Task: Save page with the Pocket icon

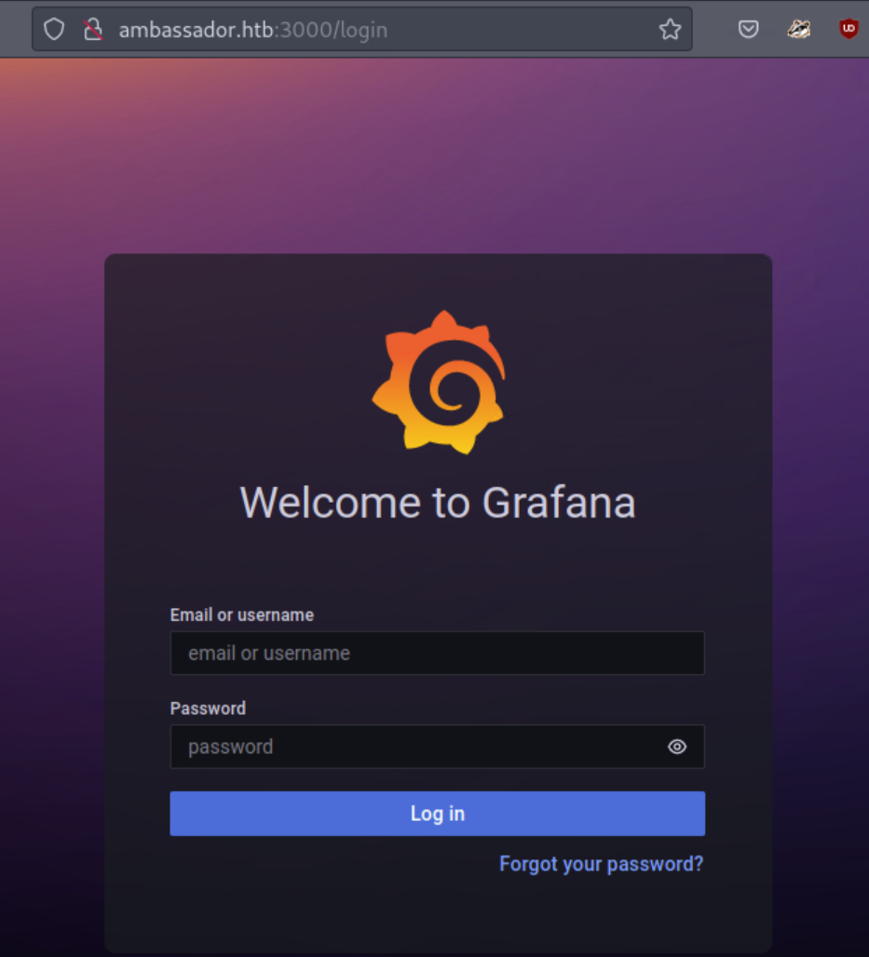Action: (x=748, y=29)
